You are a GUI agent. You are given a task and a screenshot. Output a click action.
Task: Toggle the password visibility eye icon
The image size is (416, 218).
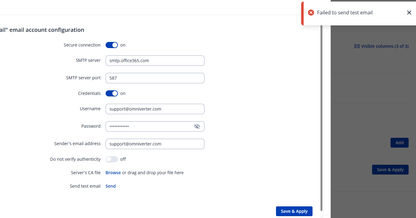[197, 126]
